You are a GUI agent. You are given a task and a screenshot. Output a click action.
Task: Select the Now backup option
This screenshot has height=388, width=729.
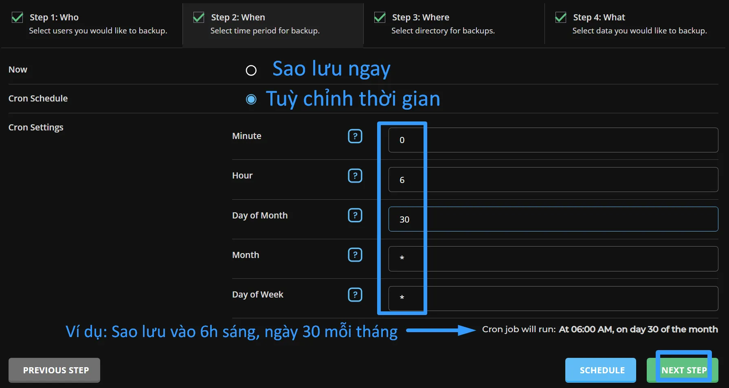[251, 70]
